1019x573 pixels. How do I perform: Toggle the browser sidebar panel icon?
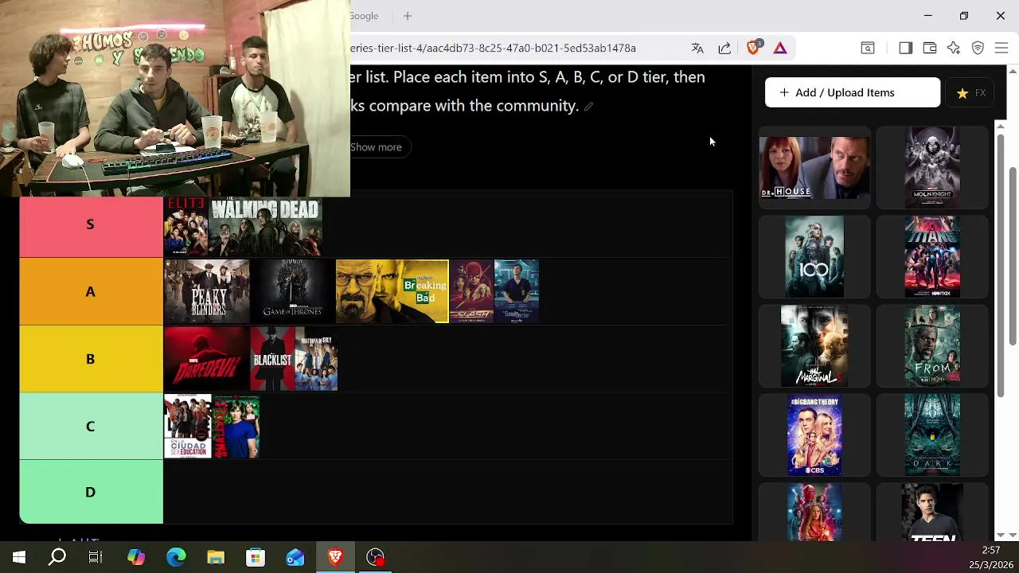[x=905, y=48]
